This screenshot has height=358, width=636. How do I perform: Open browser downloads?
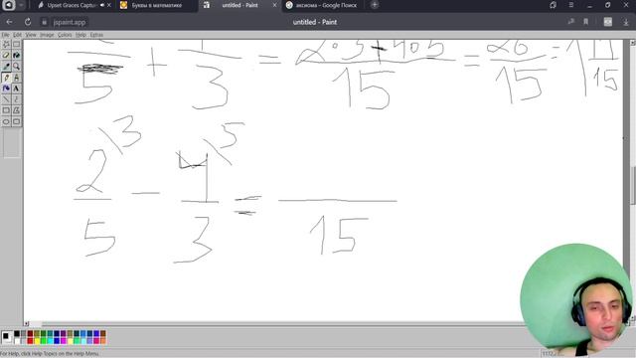pyautogui.click(x=626, y=22)
